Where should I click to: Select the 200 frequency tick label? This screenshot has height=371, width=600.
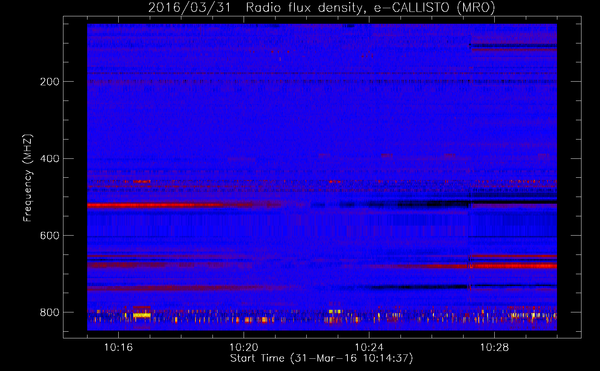point(50,82)
